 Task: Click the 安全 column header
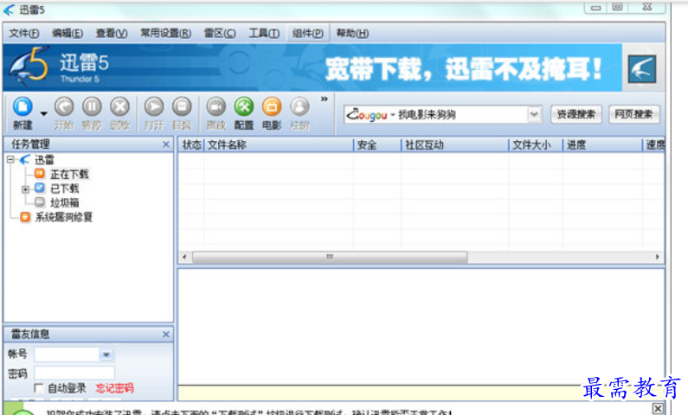click(377, 145)
